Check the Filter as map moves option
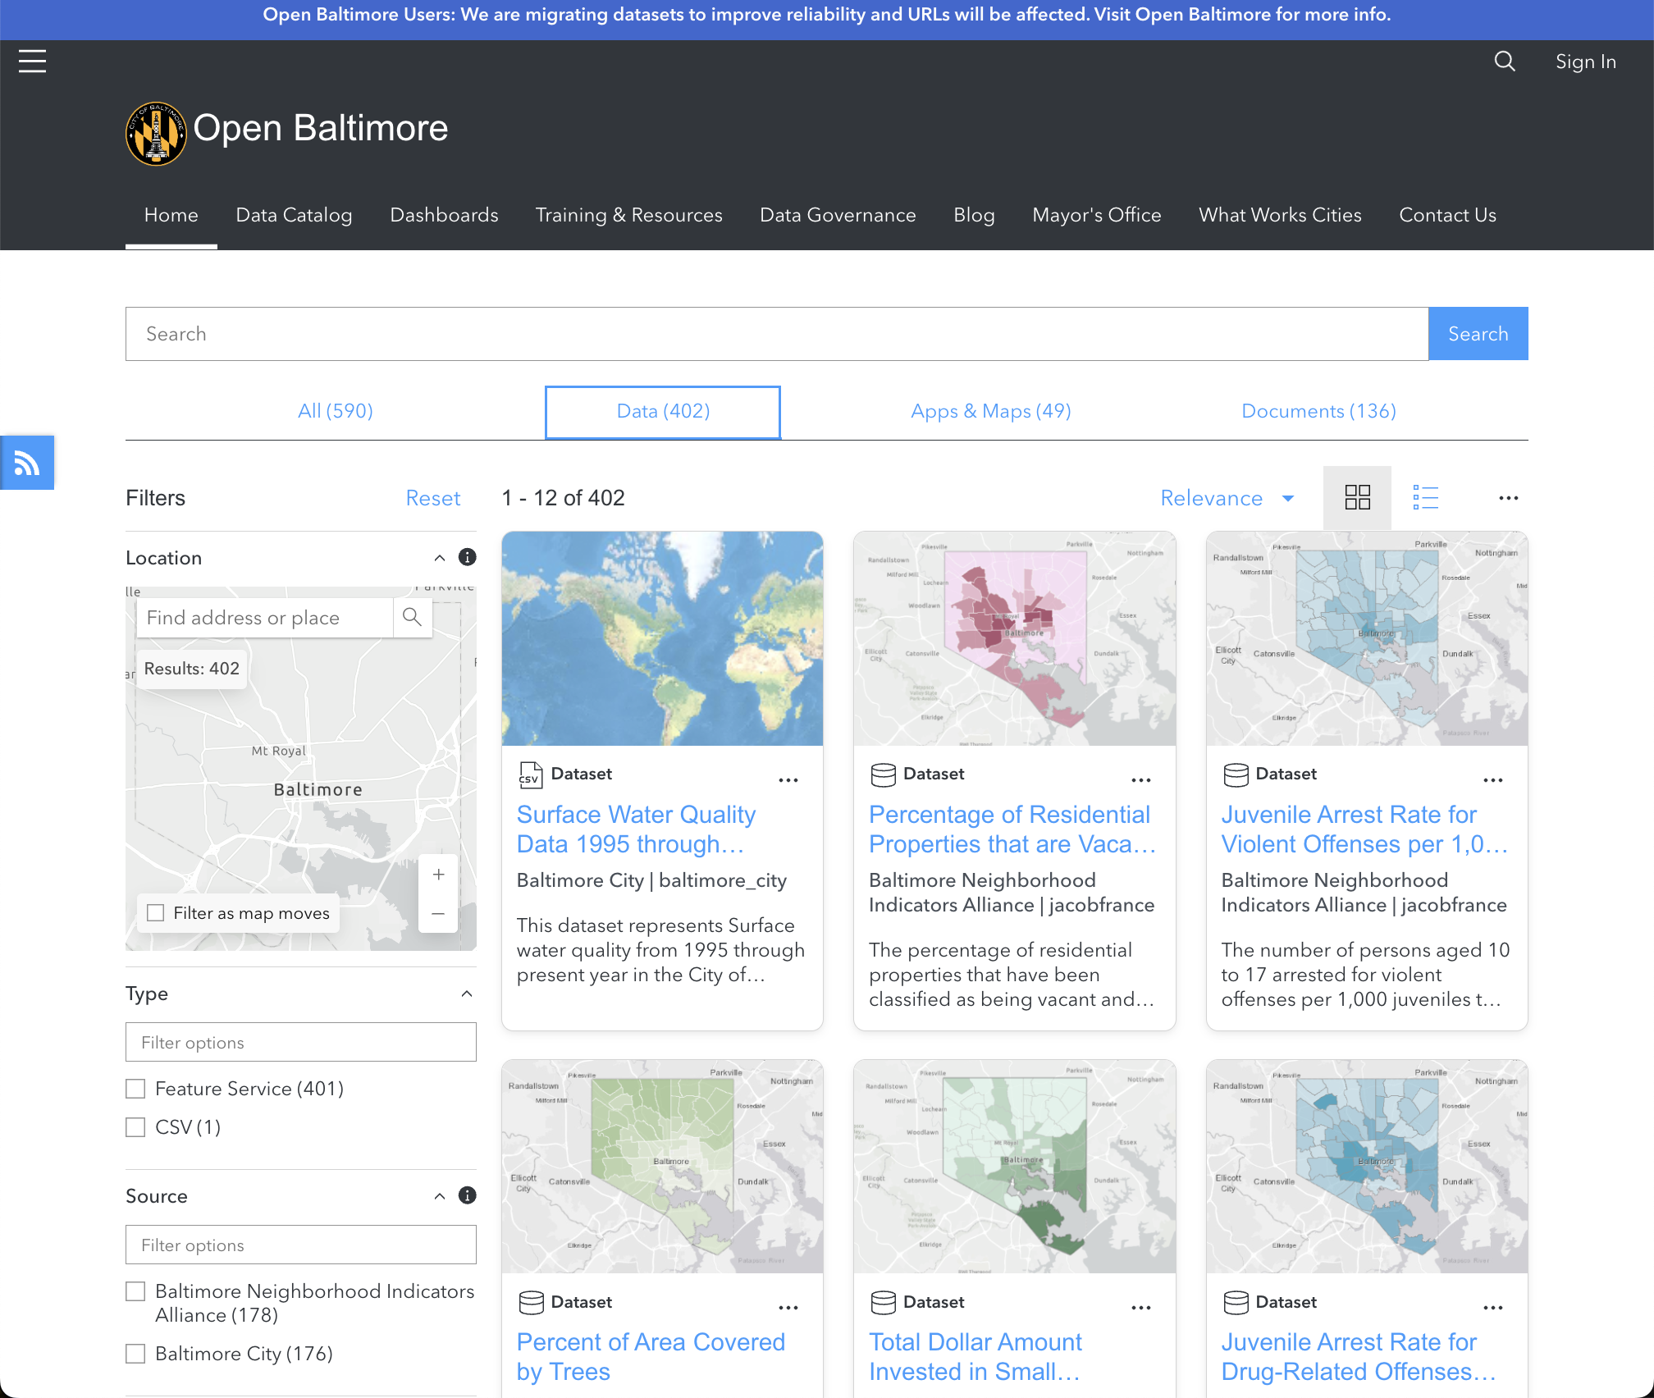This screenshot has width=1654, height=1398. pyautogui.click(x=156, y=912)
